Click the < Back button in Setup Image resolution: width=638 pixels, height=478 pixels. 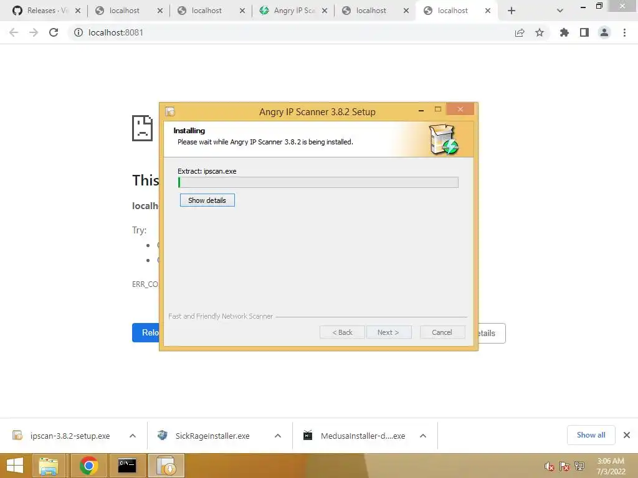tap(342, 332)
